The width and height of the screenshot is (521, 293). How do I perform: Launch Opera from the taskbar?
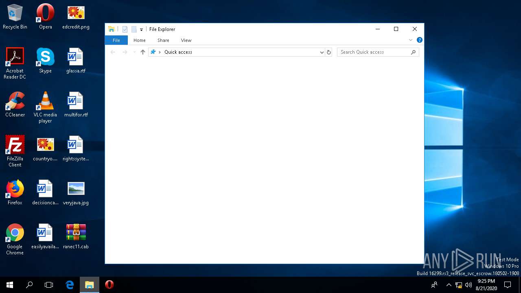coord(109,285)
